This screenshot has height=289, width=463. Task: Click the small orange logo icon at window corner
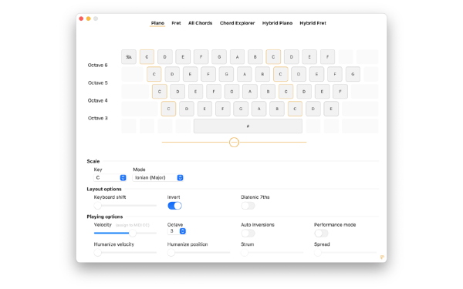(x=382, y=257)
